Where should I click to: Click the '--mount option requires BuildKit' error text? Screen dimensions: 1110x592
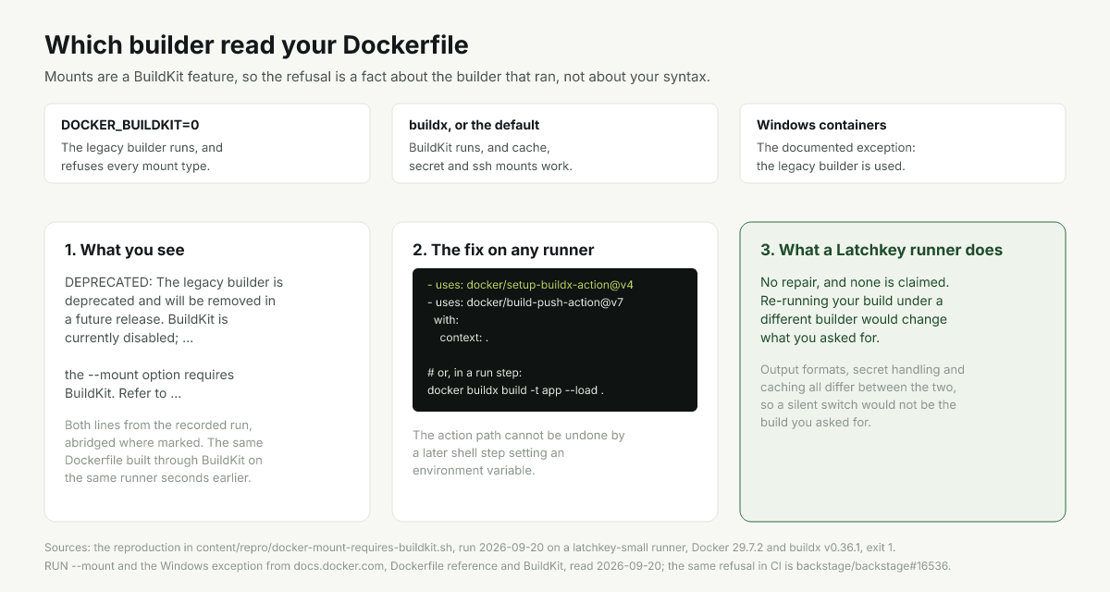point(149,384)
